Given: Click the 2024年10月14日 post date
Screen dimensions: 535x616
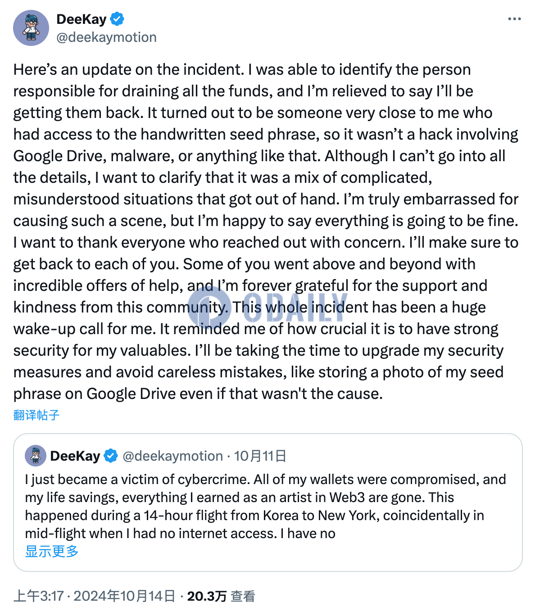Looking at the screenshot, I should tap(124, 596).
